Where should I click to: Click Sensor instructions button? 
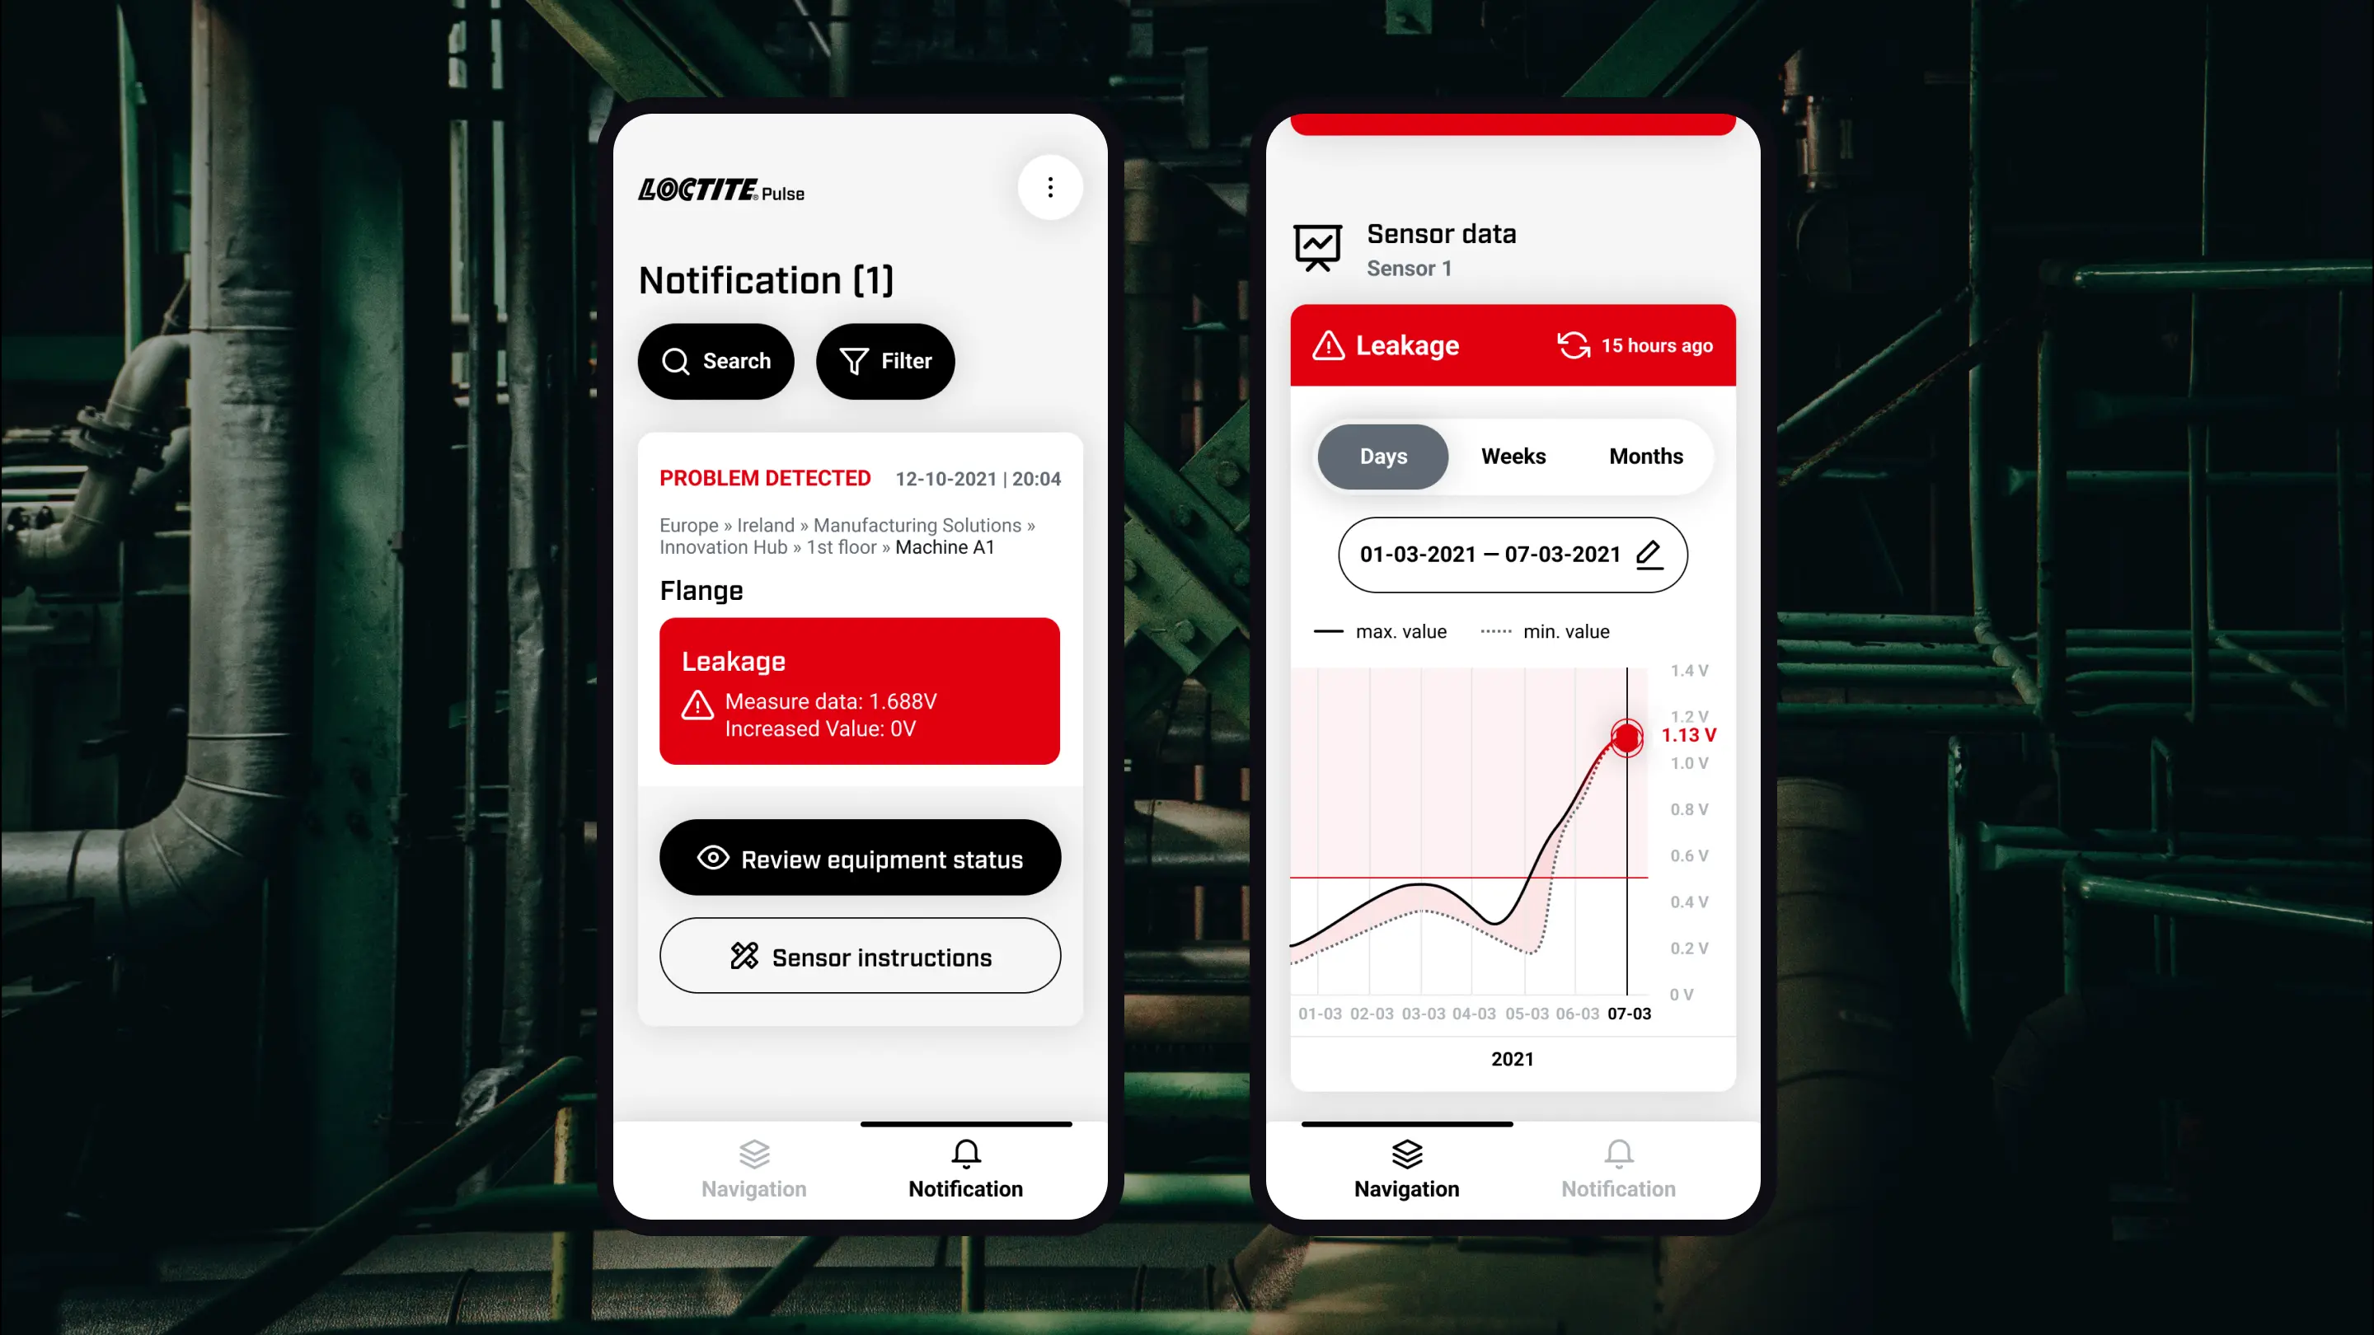tap(859, 957)
